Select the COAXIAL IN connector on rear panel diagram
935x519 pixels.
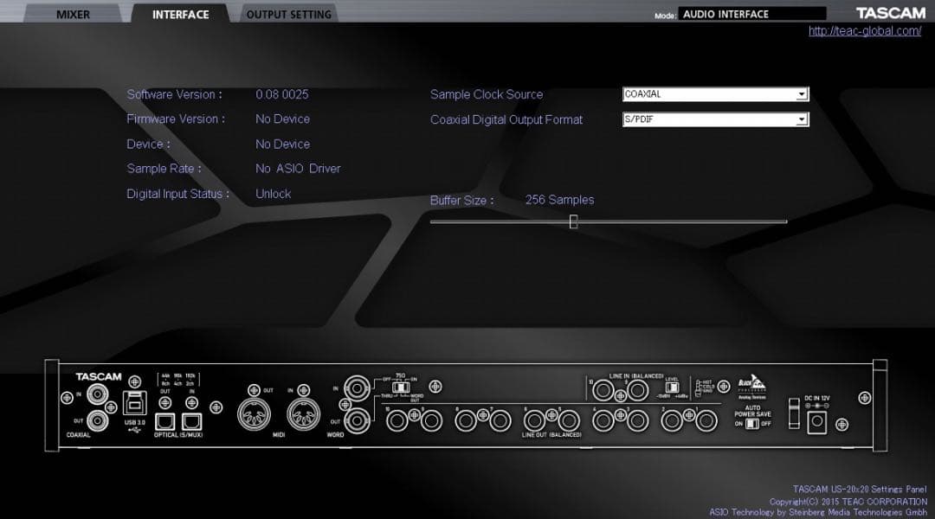tap(98, 394)
